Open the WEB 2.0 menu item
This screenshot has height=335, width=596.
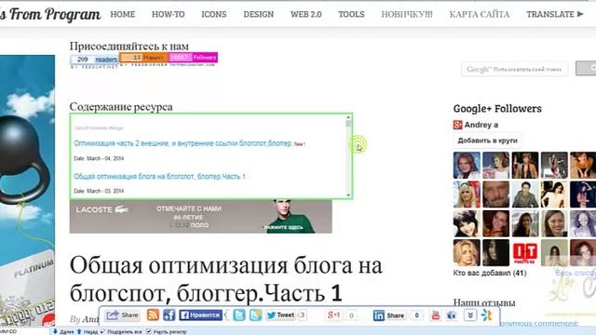click(x=306, y=15)
